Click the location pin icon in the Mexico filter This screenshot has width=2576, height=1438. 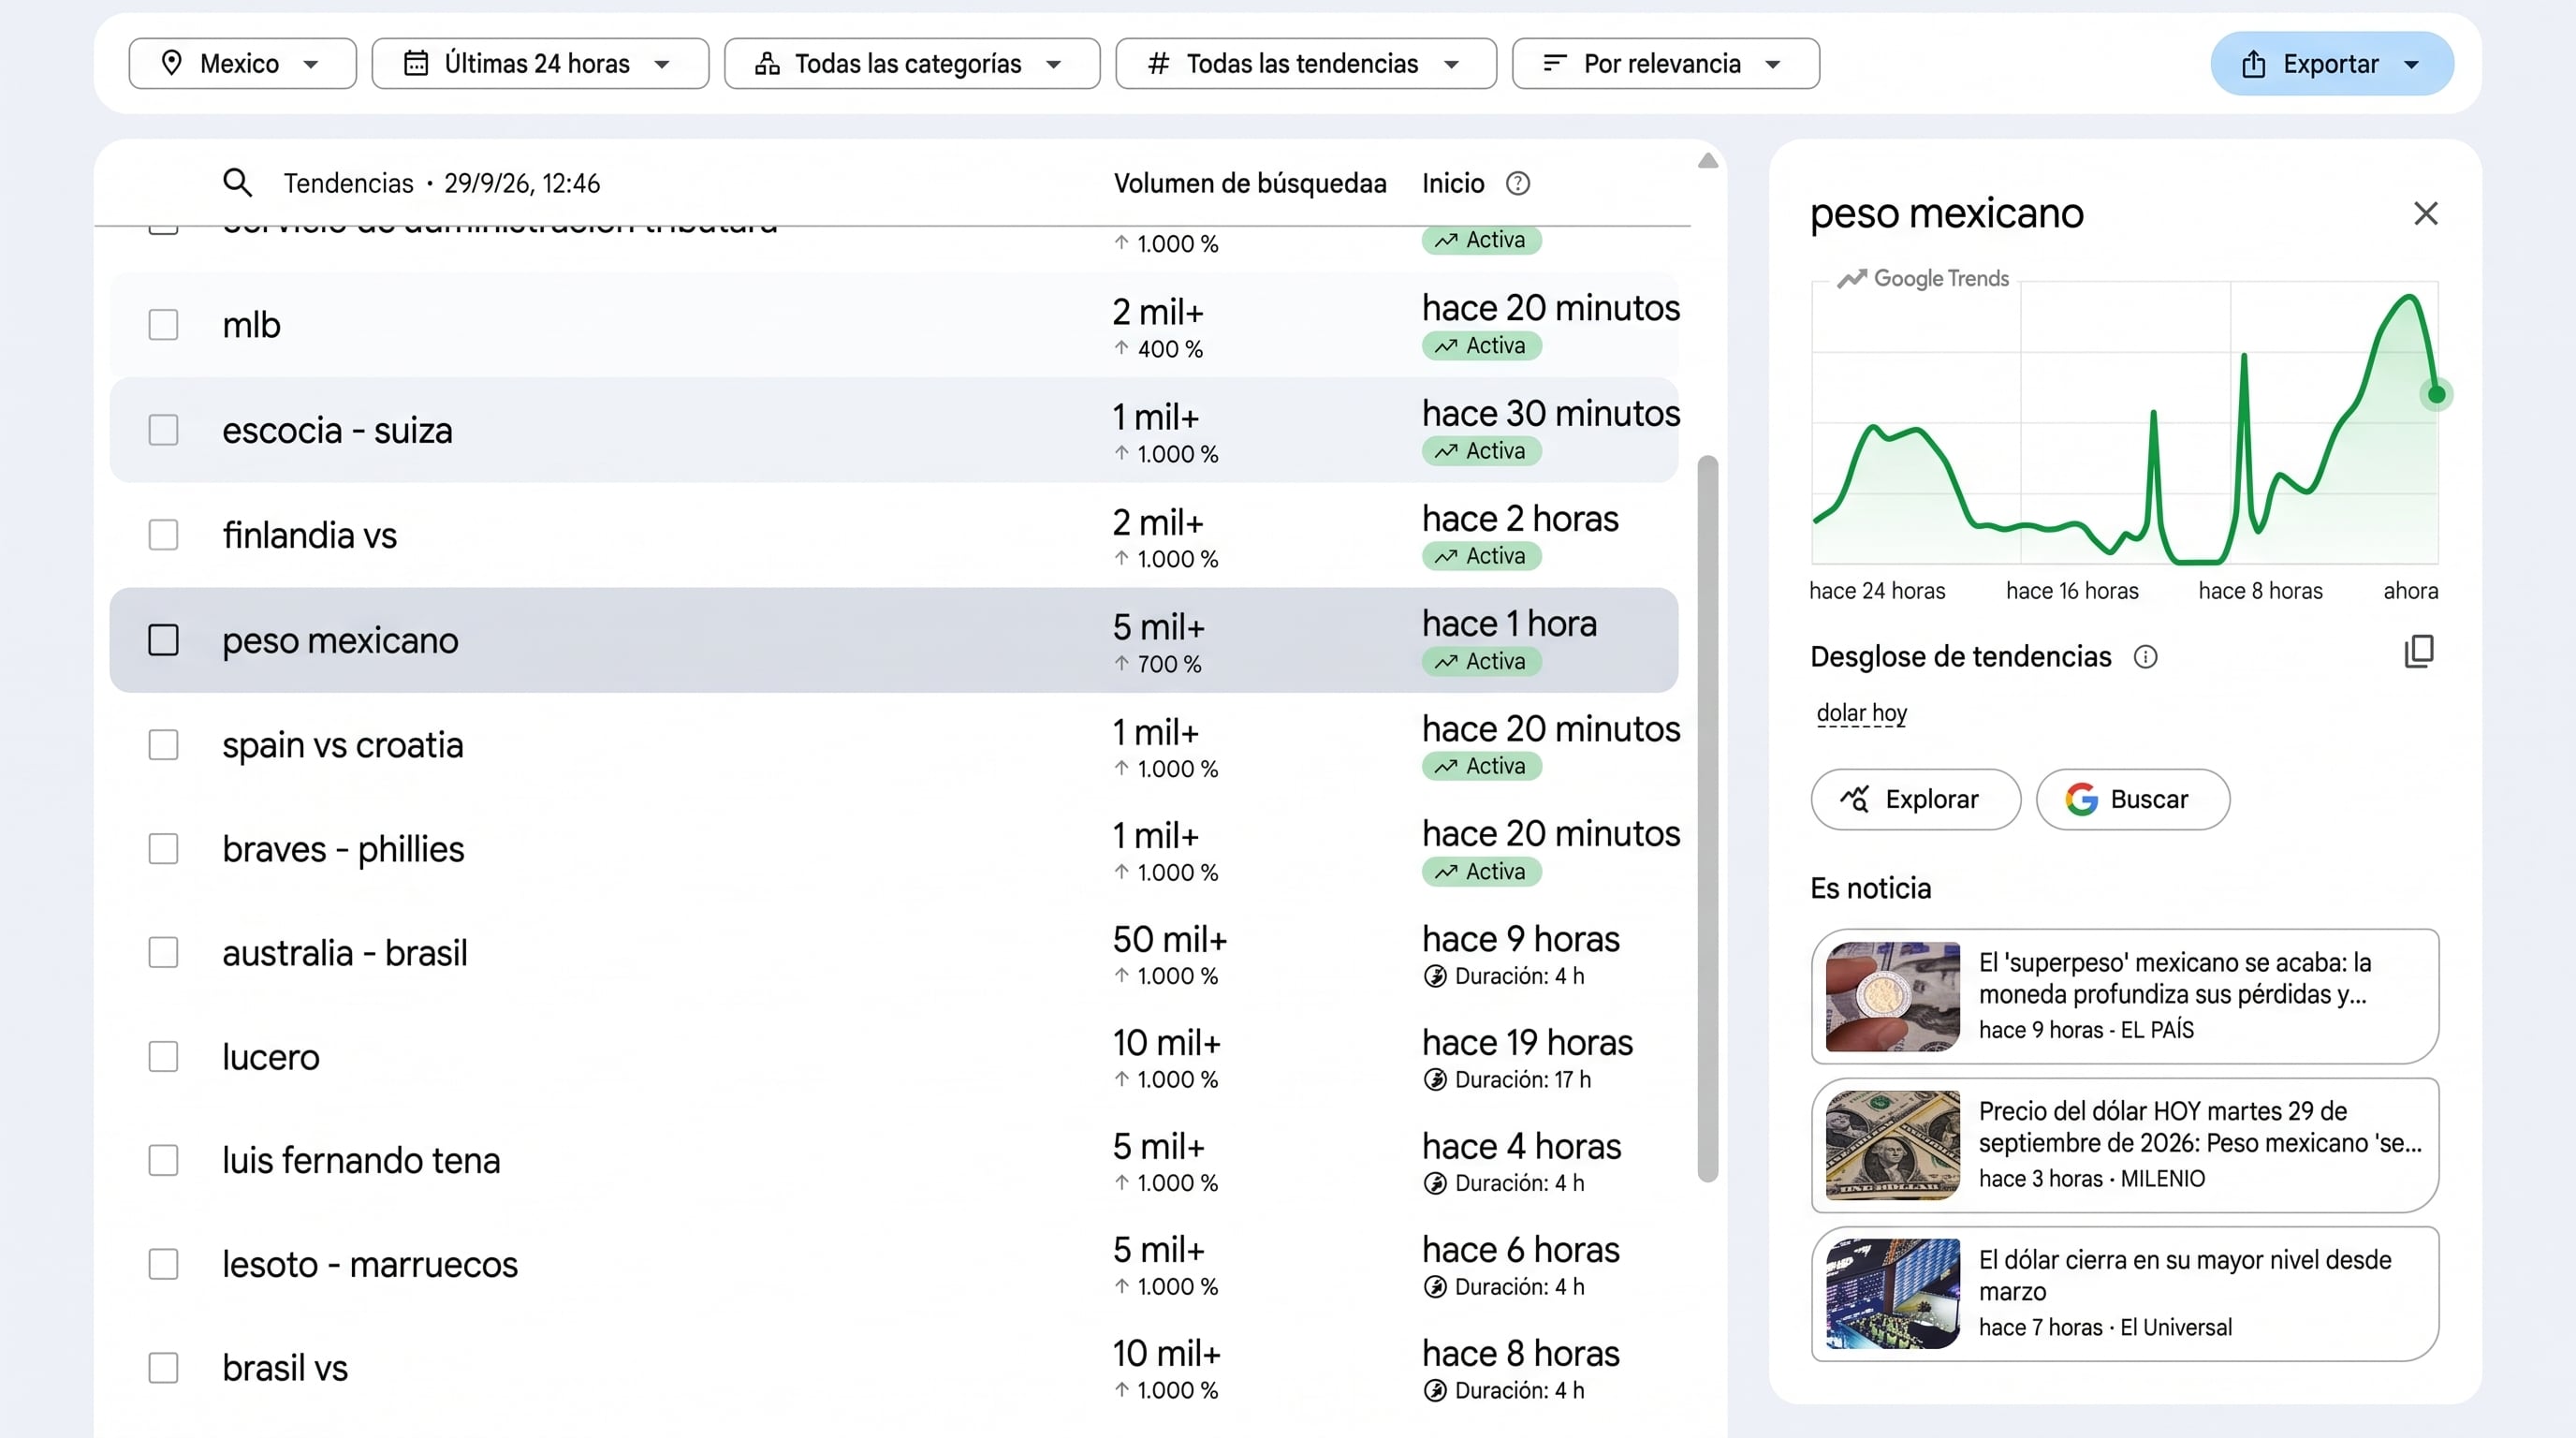172,63
